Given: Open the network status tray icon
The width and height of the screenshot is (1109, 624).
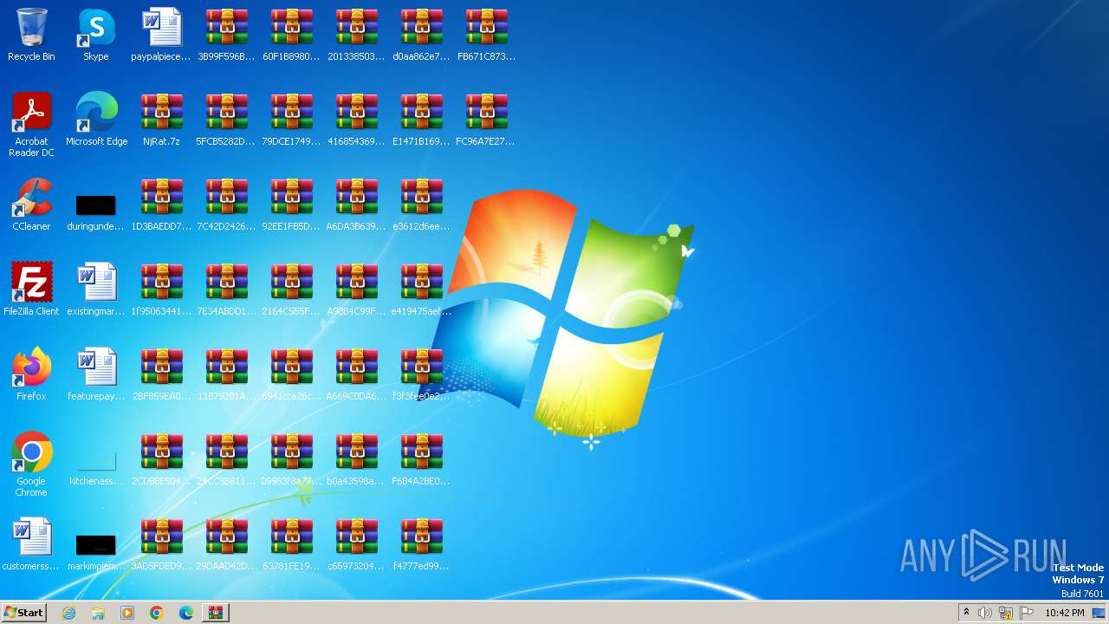Looking at the screenshot, I should tap(1006, 613).
